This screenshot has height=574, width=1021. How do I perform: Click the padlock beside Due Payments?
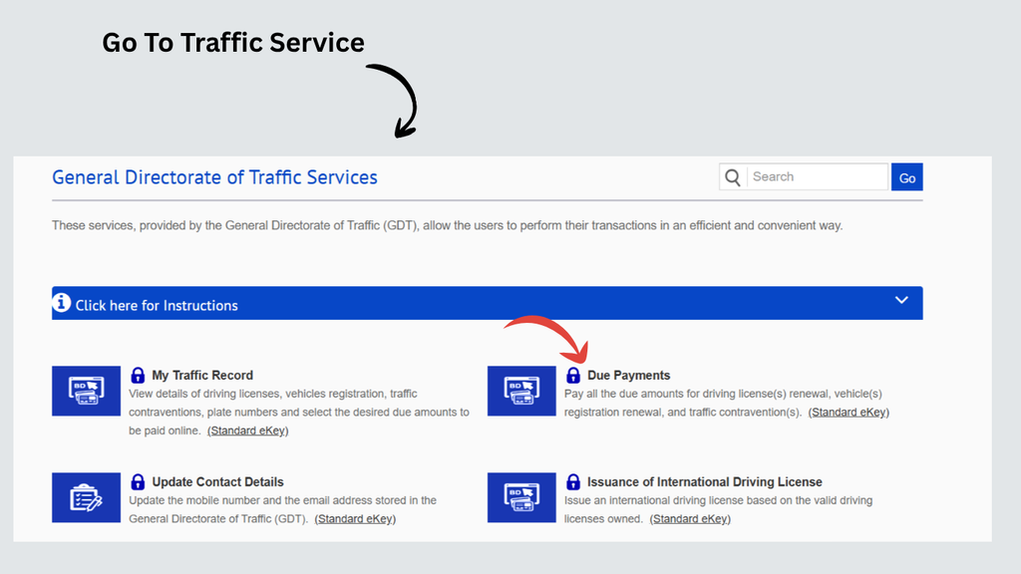(x=573, y=375)
